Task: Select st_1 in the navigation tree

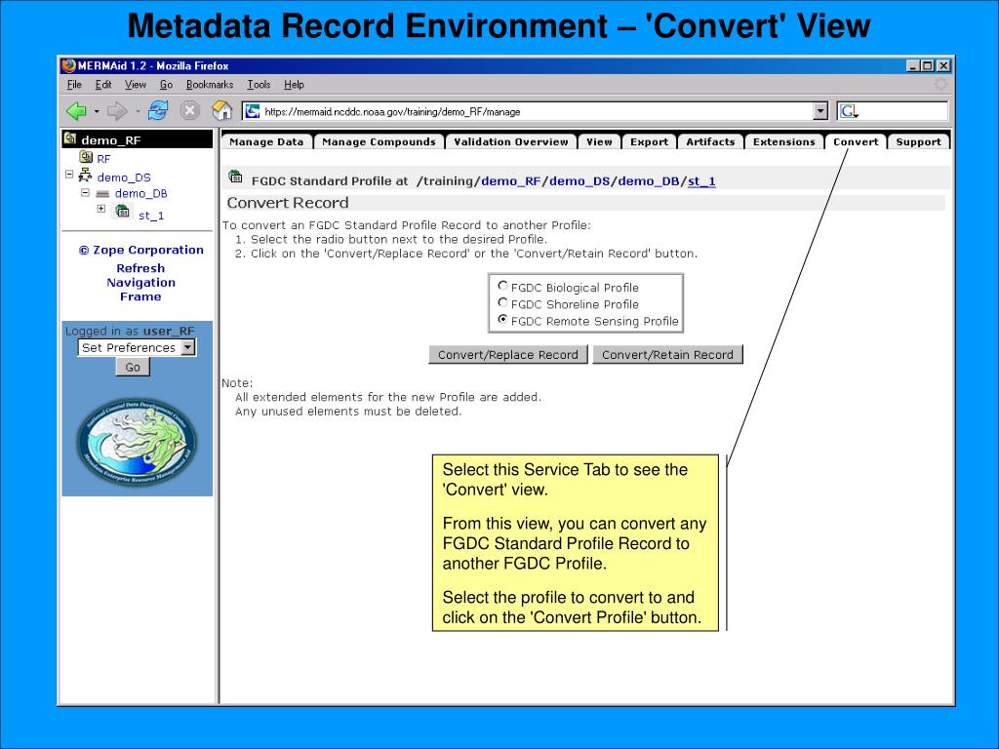Action: click(x=151, y=216)
